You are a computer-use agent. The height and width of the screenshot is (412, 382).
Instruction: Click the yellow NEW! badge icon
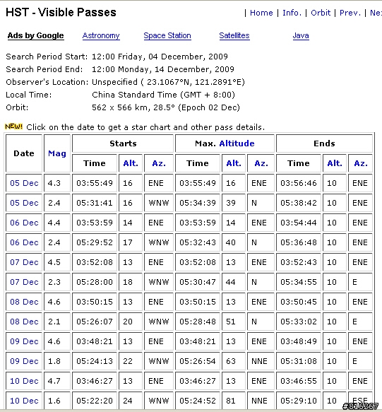coord(13,126)
